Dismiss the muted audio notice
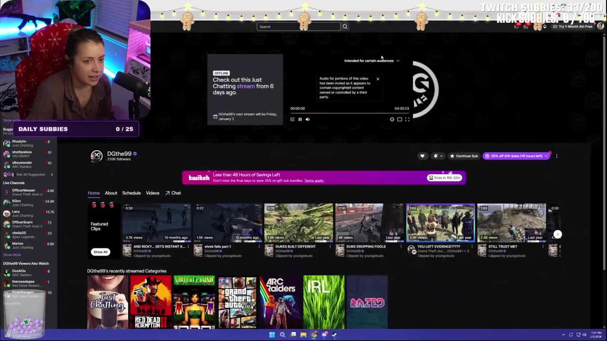 point(378,79)
